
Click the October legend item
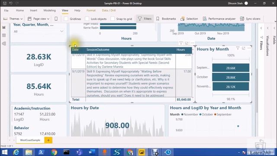coord(206,114)
